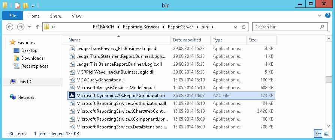Image resolution: width=335 pixels, height=140 pixels.
Task: Sort by the Size column header
Action: click(261, 40)
